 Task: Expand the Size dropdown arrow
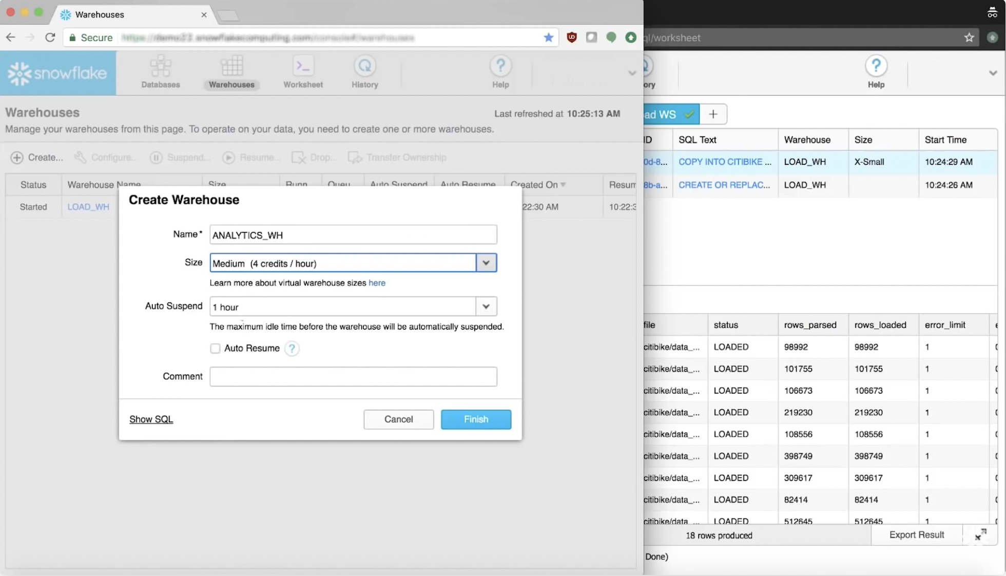[486, 263]
